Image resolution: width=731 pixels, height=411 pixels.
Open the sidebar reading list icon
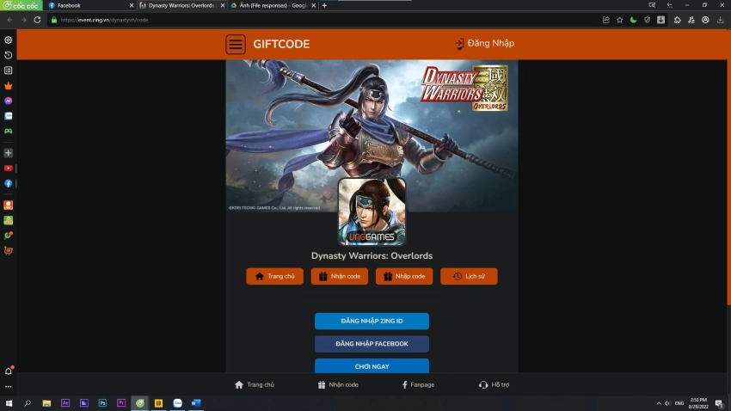tap(9, 71)
